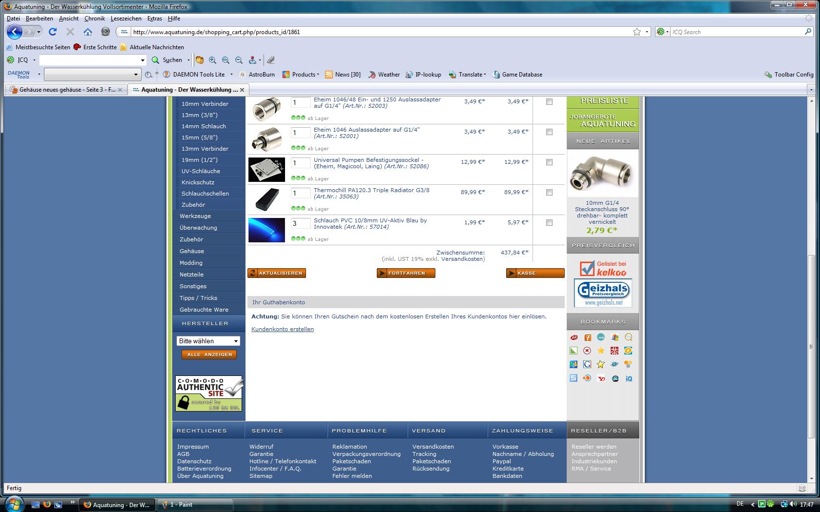
Task: Click the Ask bookmark icon
Action: point(574,337)
